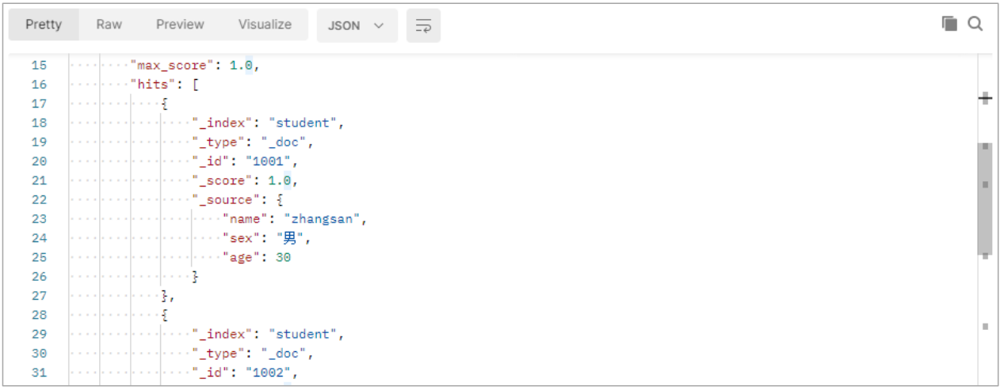The height and width of the screenshot is (390, 1004).
Task: Click the vertical scrollbar thumb
Action: (985, 198)
